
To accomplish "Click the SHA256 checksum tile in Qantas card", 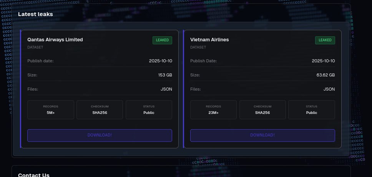I will tap(100, 110).
